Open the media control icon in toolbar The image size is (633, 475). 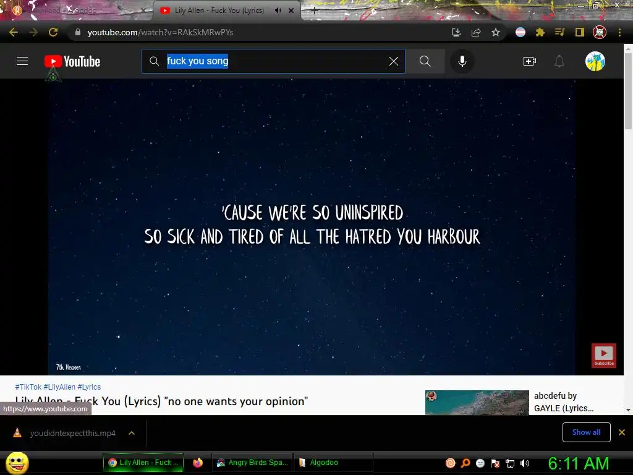point(559,32)
